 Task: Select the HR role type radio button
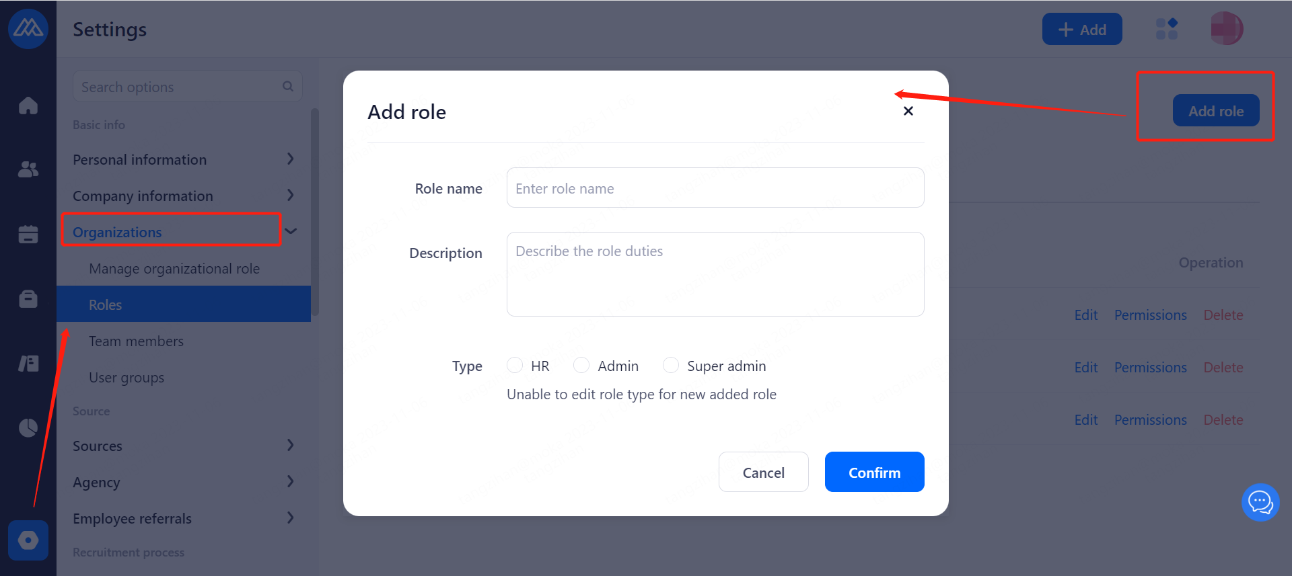(515, 365)
